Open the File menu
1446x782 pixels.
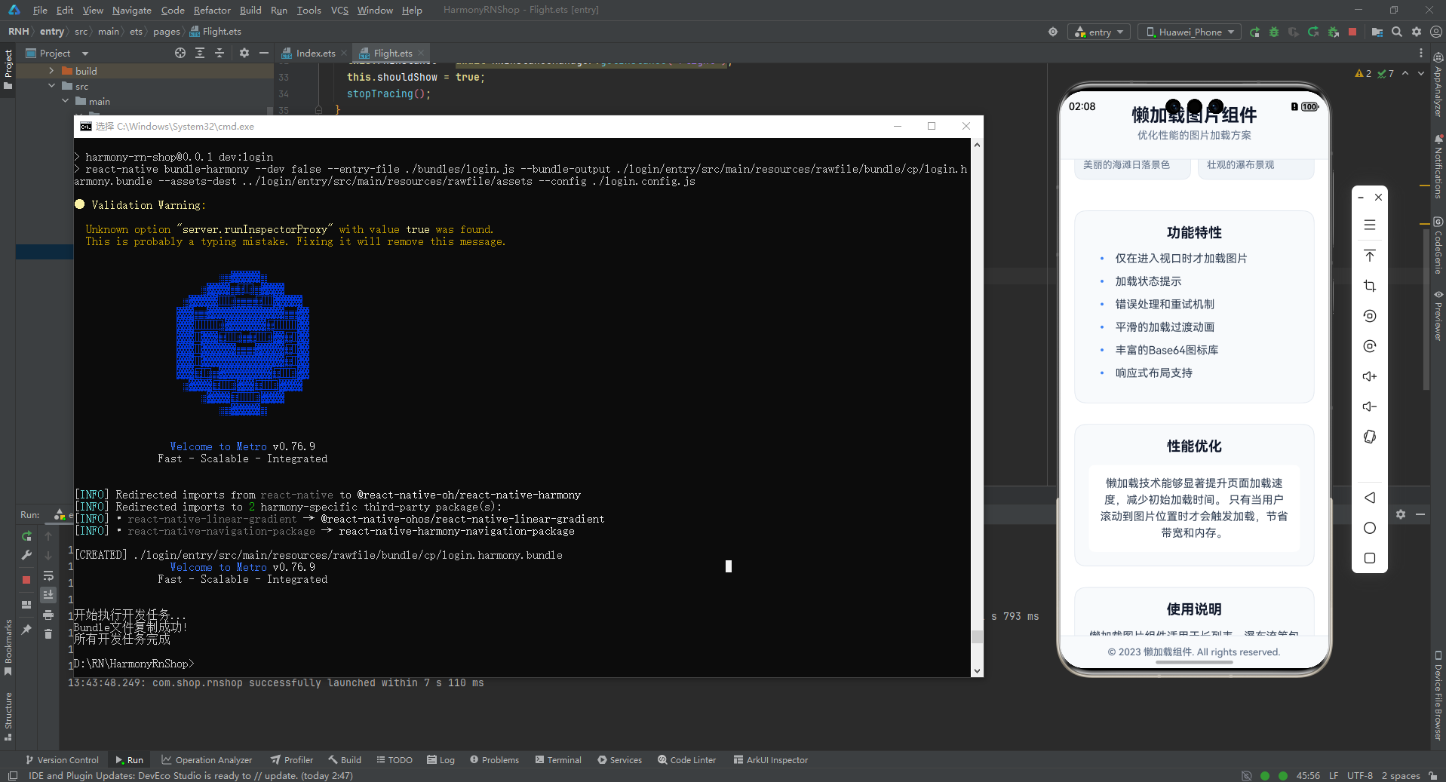[40, 10]
